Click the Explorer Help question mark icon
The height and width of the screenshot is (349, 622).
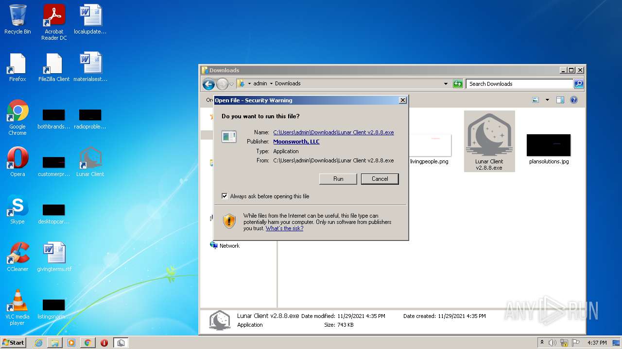pyautogui.click(x=573, y=100)
